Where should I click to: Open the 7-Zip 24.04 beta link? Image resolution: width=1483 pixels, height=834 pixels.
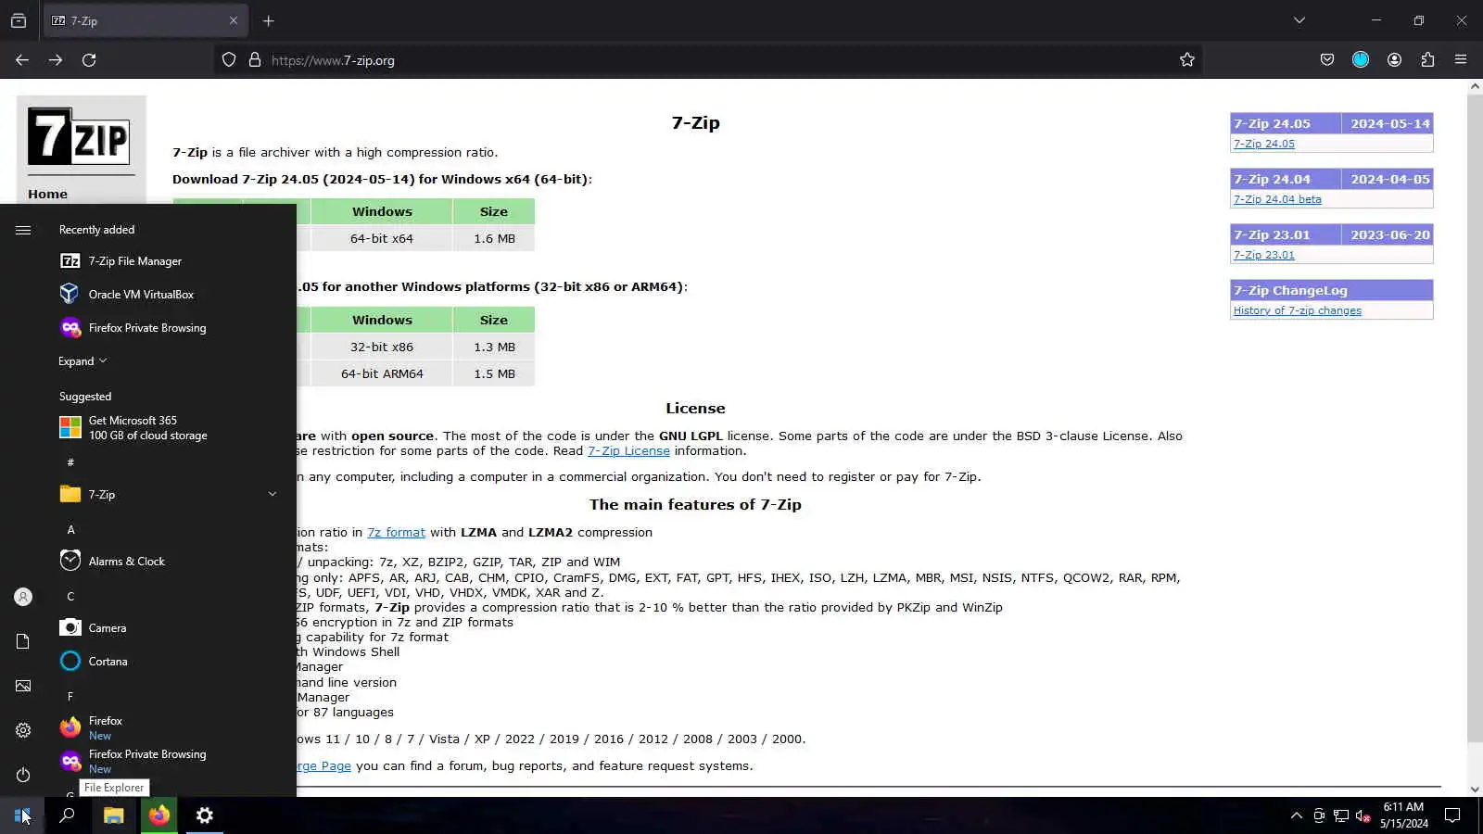pyautogui.click(x=1277, y=199)
